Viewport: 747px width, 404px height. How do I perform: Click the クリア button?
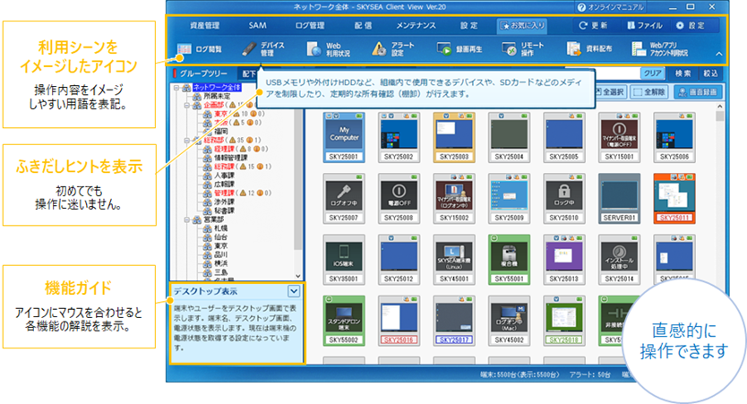[x=653, y=73]
